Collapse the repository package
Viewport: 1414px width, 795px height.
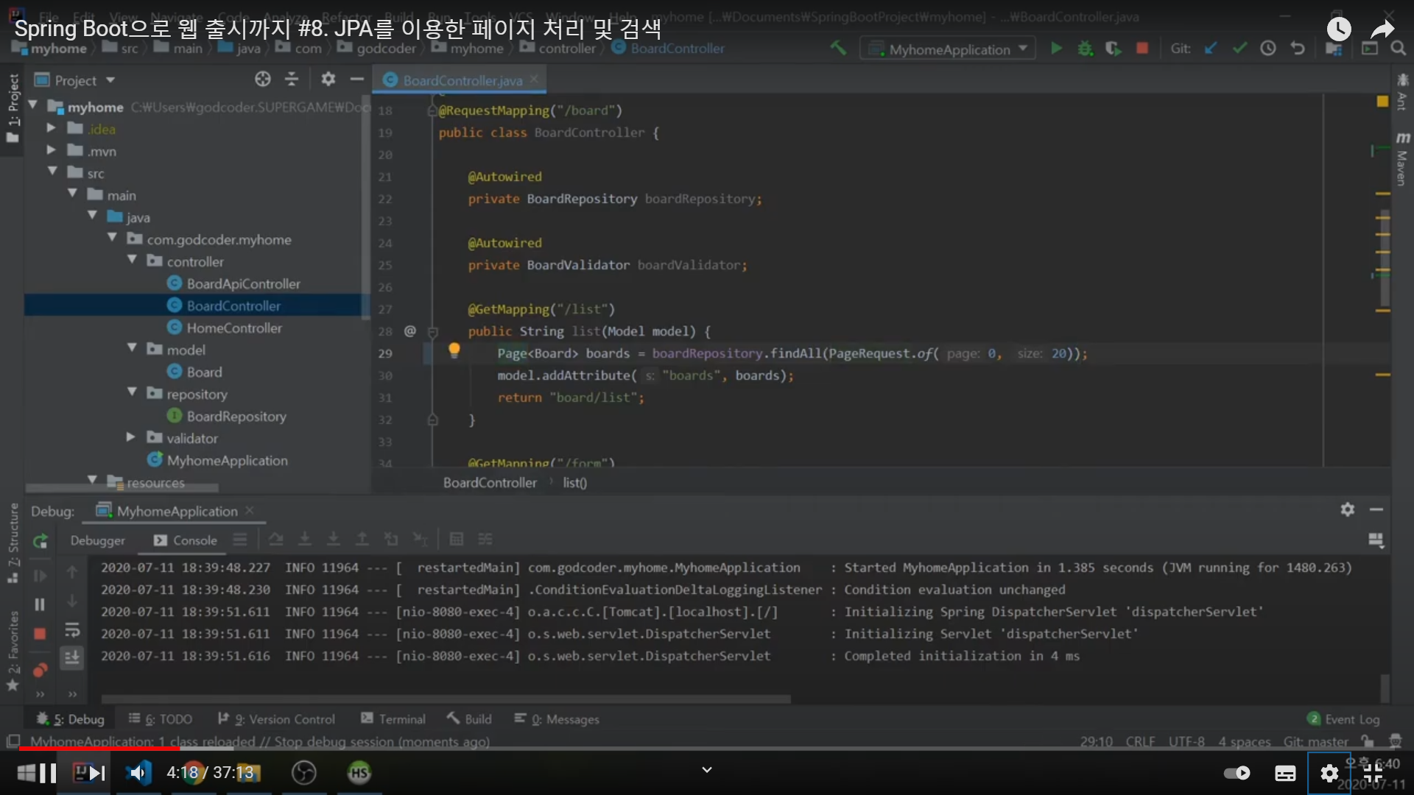pos(132,392)
